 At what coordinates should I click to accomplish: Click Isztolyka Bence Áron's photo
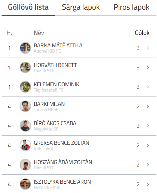coord(25,184)
